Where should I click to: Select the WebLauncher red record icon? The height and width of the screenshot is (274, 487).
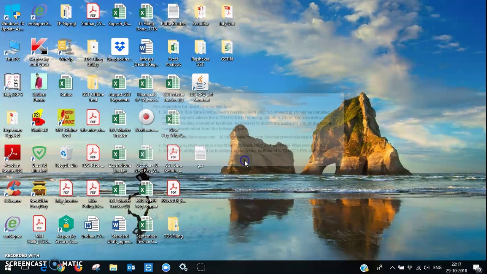[146, 121]
